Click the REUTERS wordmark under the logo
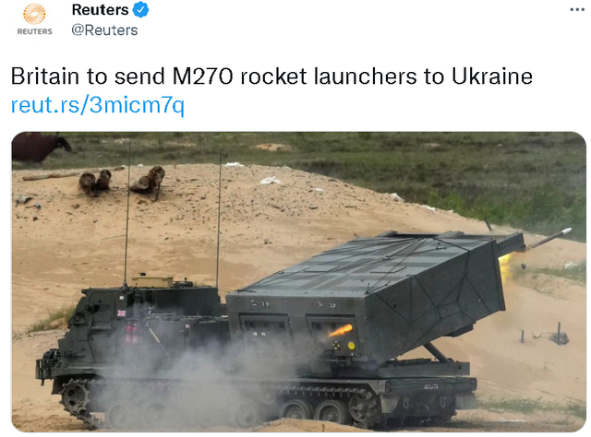 pos(34,31)
